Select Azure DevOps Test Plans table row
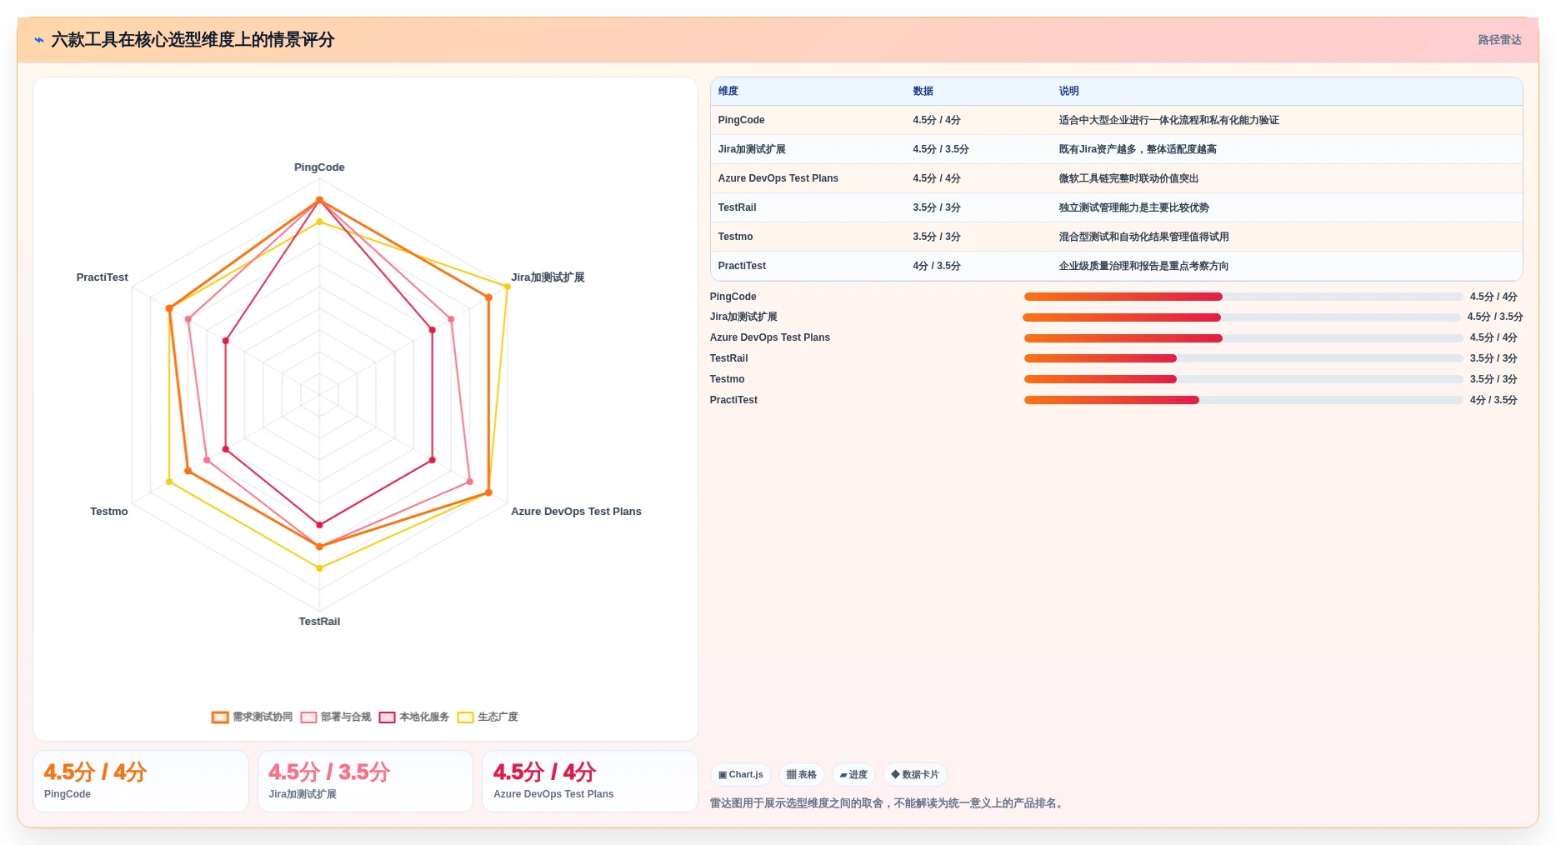Image resolution: width=1556 pixels, height=845 pixels. 1116,178
